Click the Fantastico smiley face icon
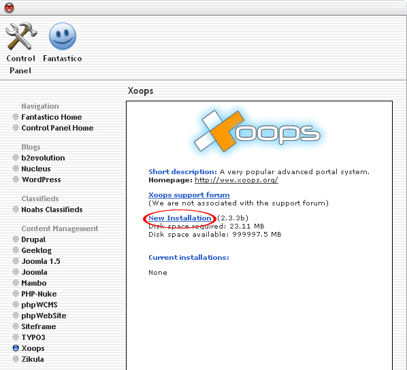 63,36
